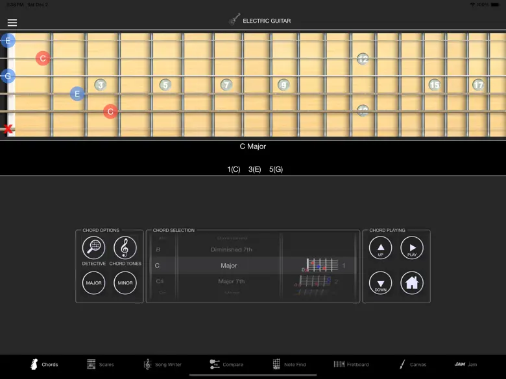Select chord diagram variation 2
506x379 pixels.
pyautogui.click(x=317, y=281)
